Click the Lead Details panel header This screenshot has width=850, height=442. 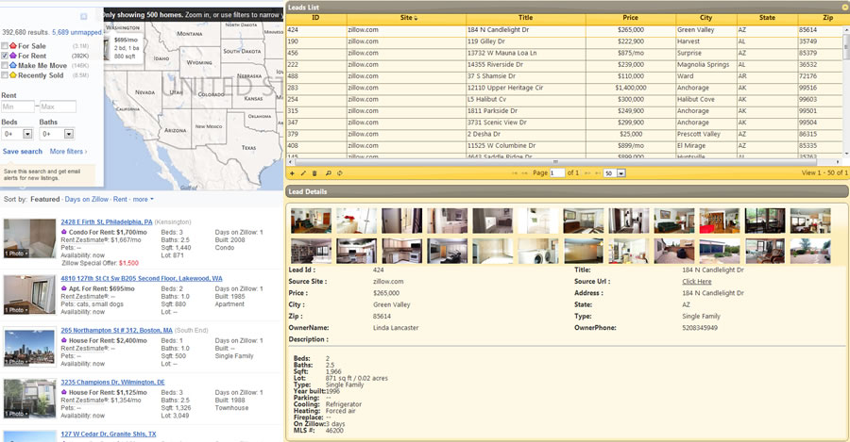pyautogui.click(x=567, y=191)
